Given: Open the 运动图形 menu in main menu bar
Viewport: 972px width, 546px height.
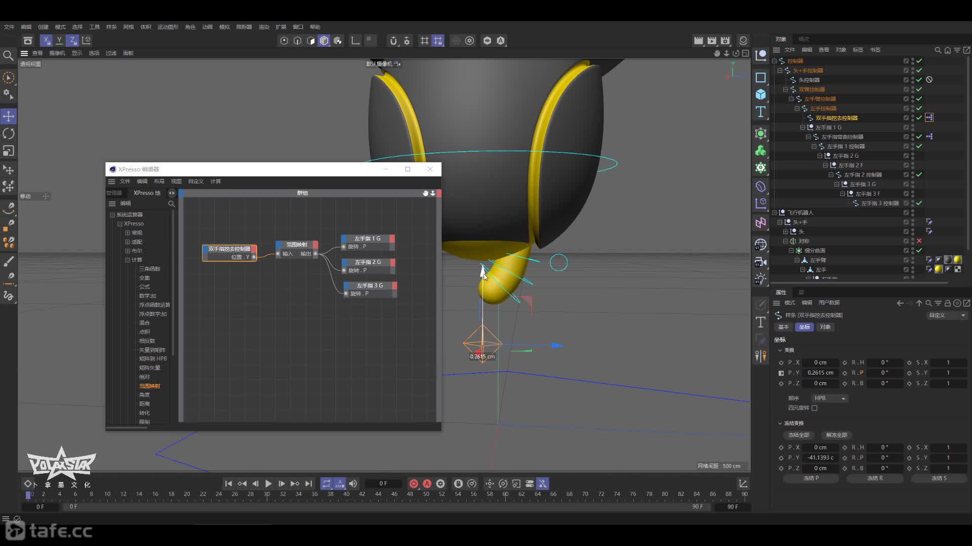Looking at the screenshot, I should pyautogui.click(x=168, y=27).
